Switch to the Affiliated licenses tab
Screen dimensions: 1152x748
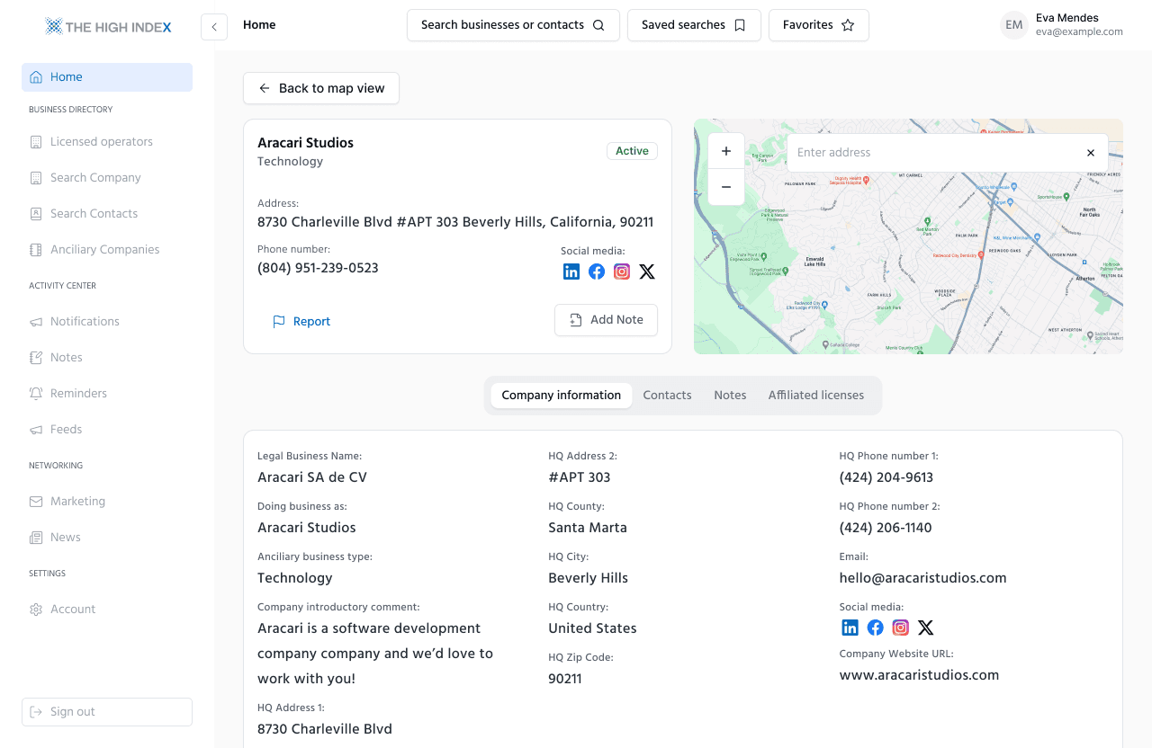tap(816, 396)
